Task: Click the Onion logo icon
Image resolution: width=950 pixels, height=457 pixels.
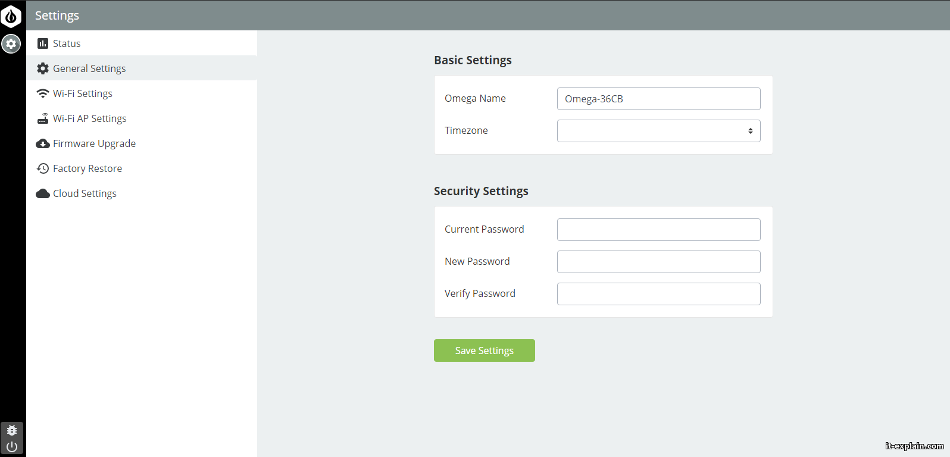Action: 11,16
